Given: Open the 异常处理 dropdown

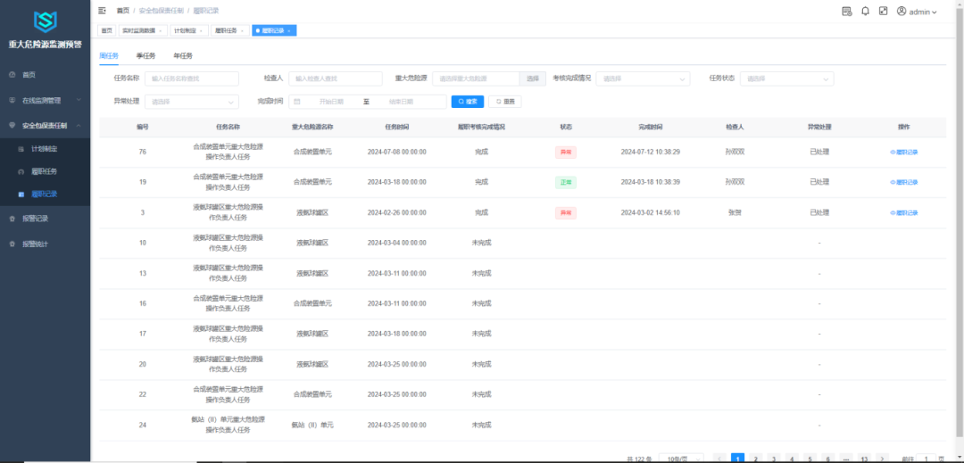Looking at the screenshot, I should (x=192, y=102).
